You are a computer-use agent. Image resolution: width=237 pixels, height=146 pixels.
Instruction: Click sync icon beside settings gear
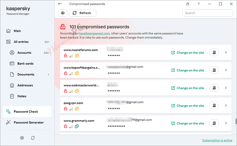33,138
